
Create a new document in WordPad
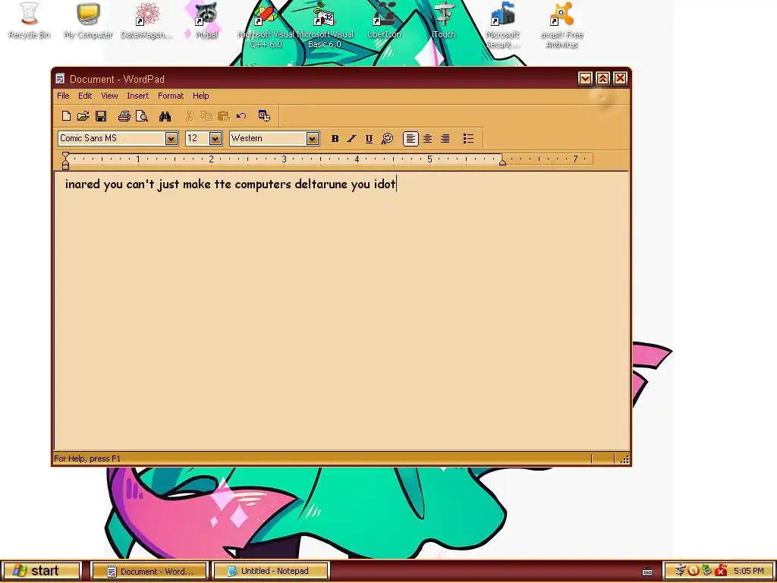[x=66, y=116]
